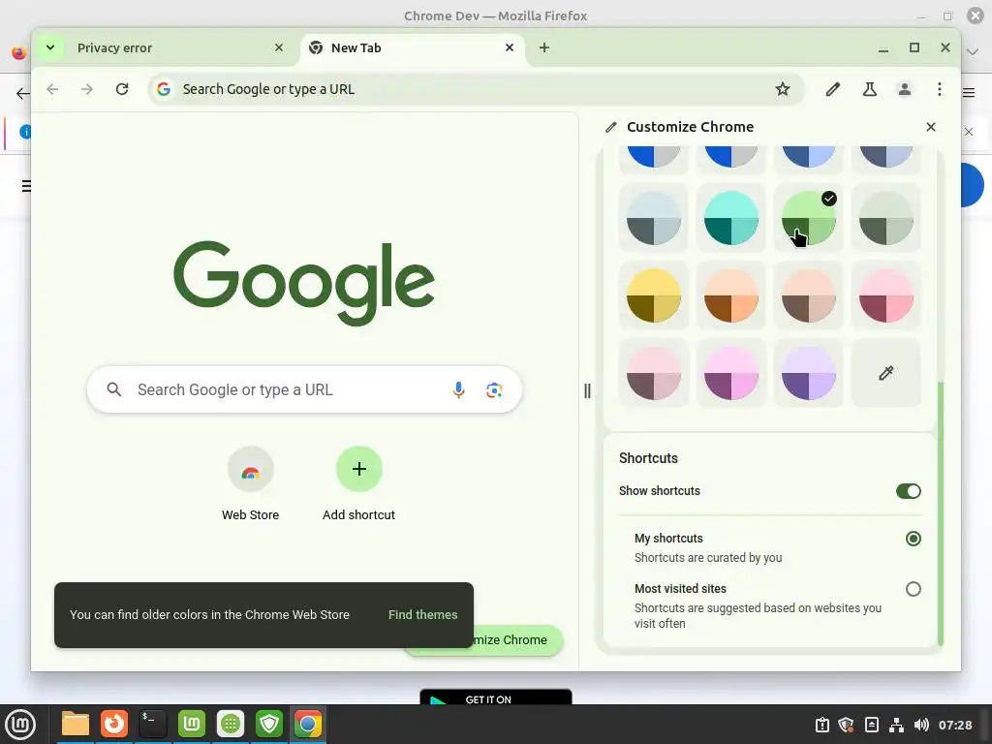This screenshot has width=992, height=744.
Task: Open the network connections tray icon
Action: (896, 725)
